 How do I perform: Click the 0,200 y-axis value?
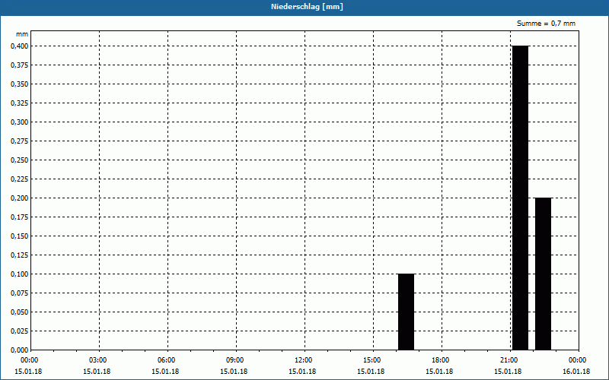[x=20, y=198]
